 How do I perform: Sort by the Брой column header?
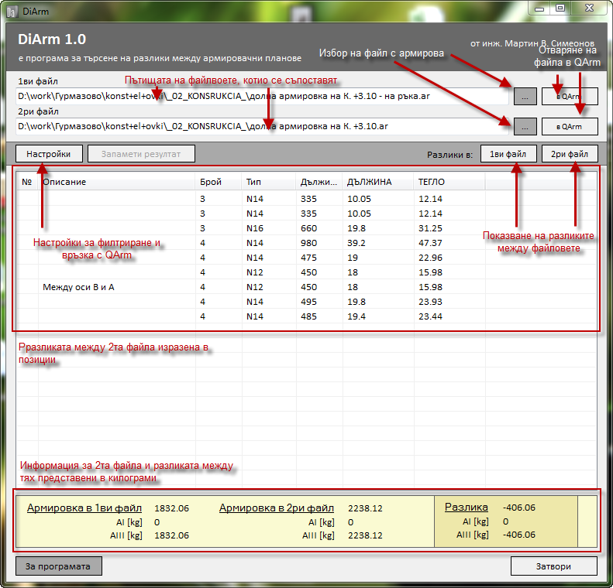(x=217, y=182)
